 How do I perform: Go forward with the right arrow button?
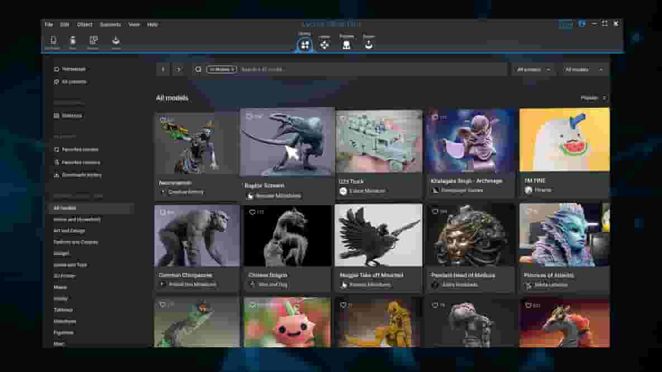179,69
